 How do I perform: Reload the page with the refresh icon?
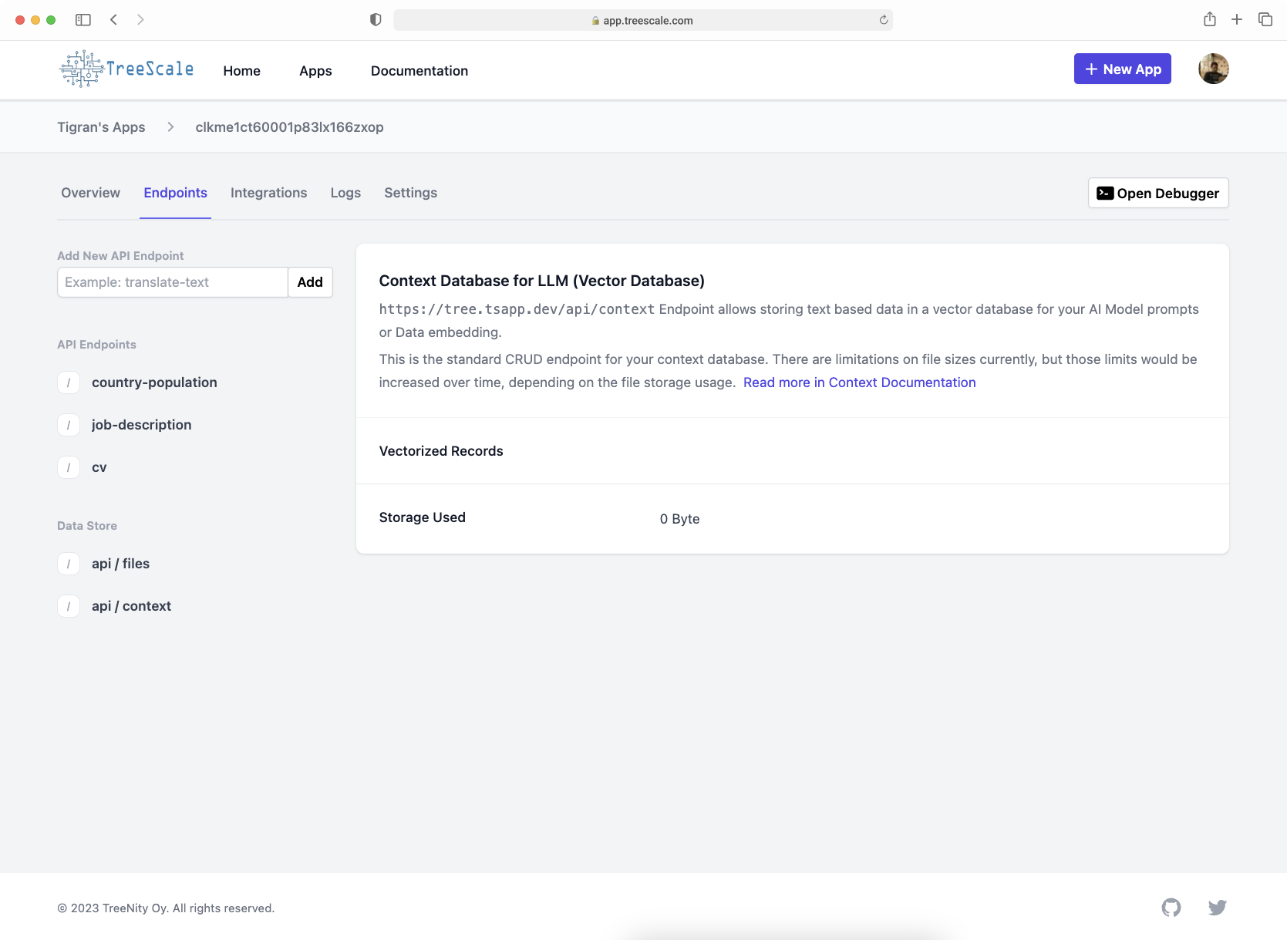(883, 20)
